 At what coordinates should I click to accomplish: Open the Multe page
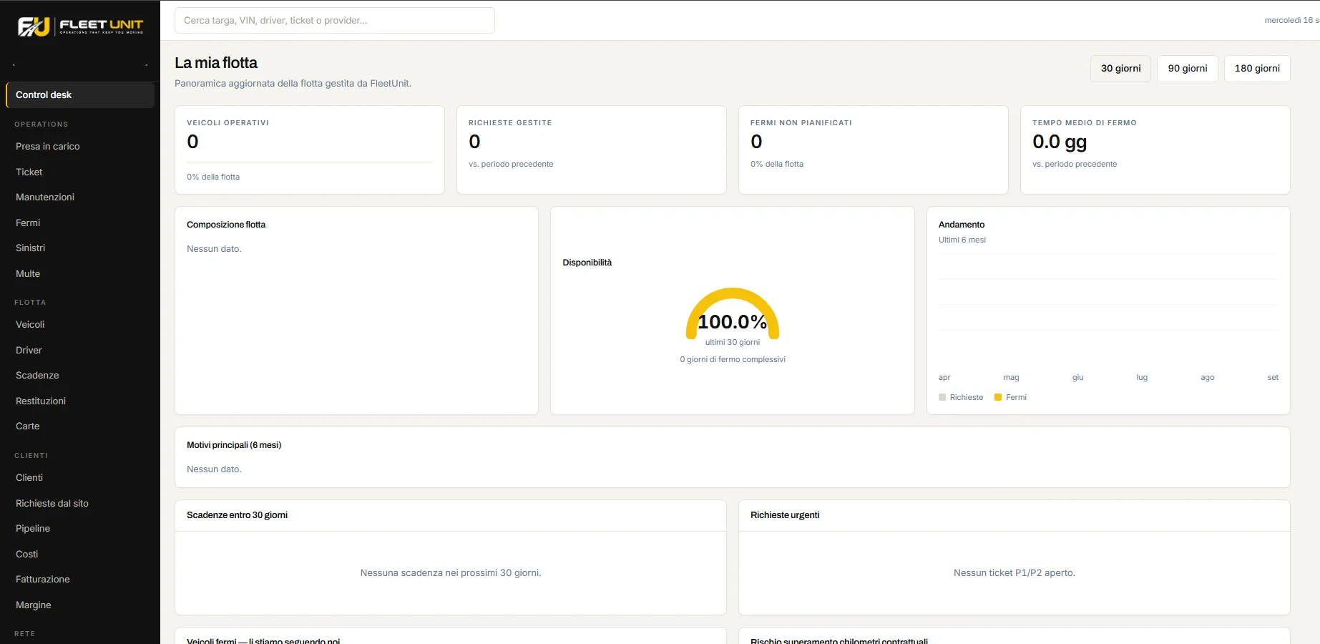80,273
